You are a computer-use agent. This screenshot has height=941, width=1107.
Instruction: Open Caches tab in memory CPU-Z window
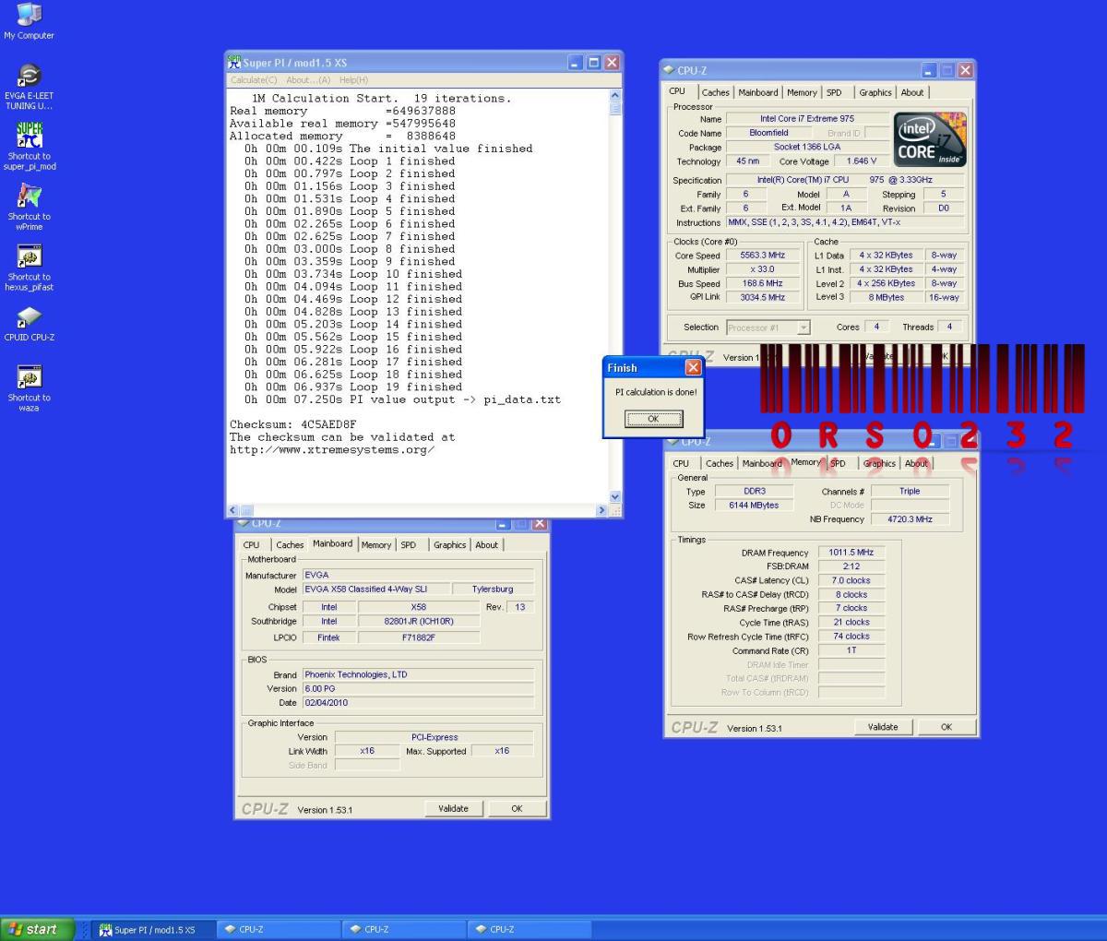(x=720, y=464)
